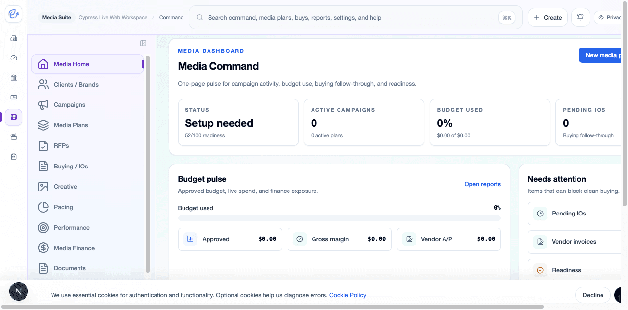
Task: Click the Performance target icon
Action: (x=43, y=228)
